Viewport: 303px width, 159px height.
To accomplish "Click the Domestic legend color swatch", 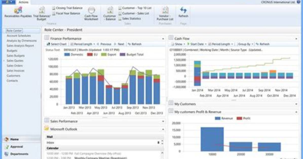I will 67,55.
